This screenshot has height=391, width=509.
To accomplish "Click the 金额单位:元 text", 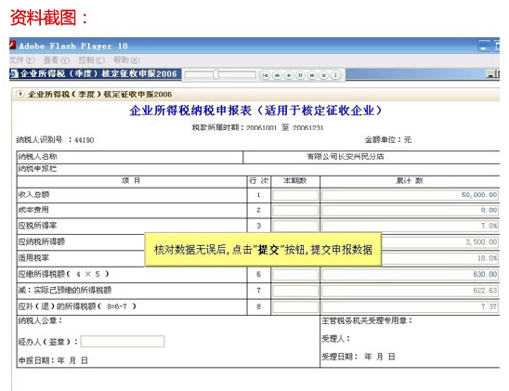I will 388,140.
